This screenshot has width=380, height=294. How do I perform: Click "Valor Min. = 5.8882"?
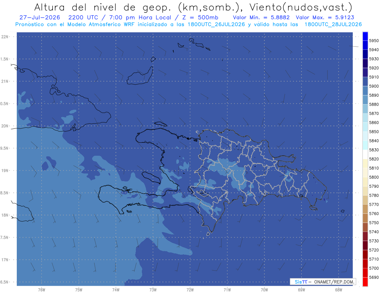(x=262, y=18)
